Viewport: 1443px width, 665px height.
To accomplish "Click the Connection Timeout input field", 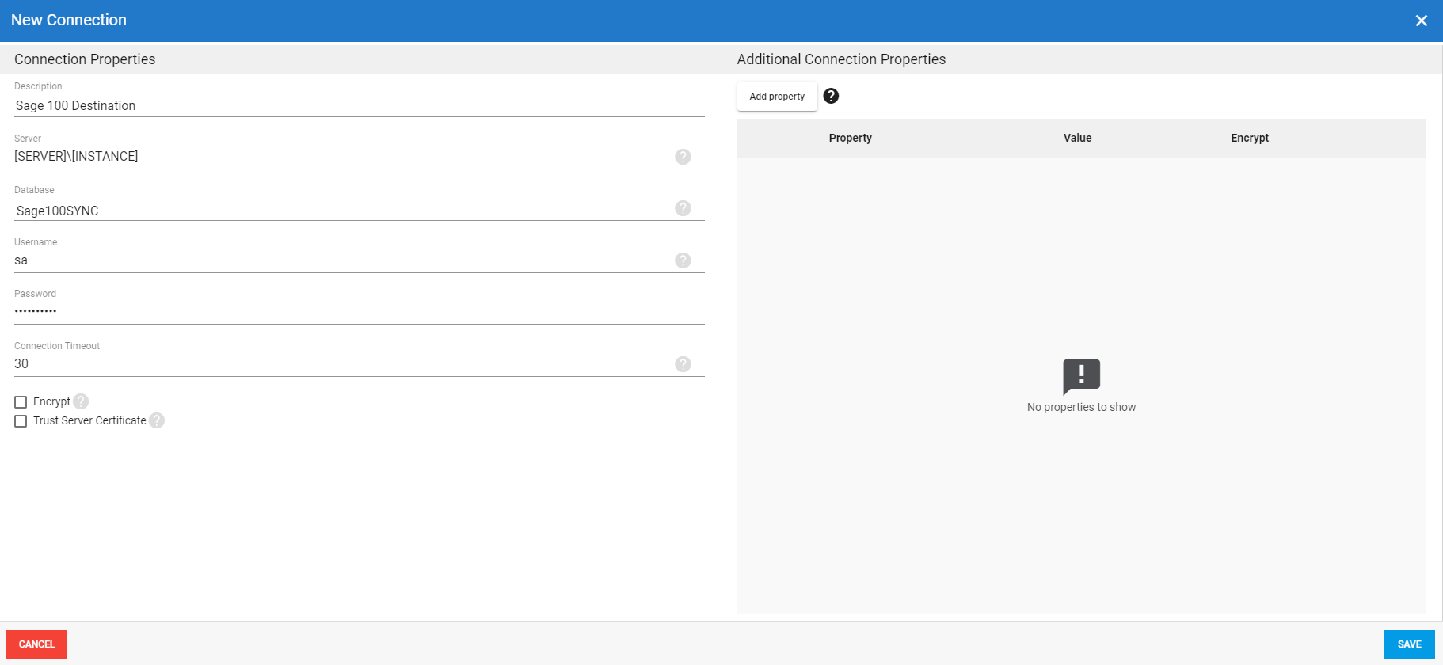I will (x=341, y=364).
